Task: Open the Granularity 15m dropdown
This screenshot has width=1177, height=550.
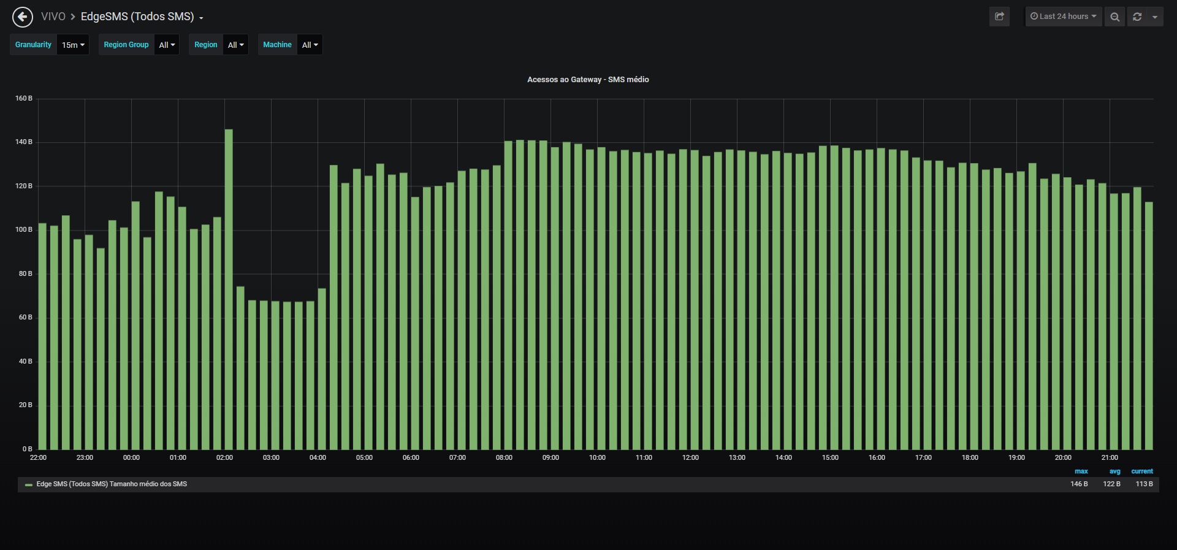Action: [x=73, y=45]
